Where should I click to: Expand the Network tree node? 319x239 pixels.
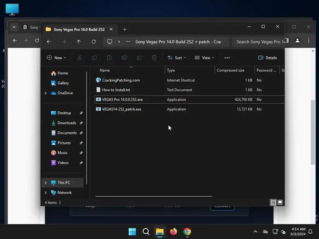45,193
